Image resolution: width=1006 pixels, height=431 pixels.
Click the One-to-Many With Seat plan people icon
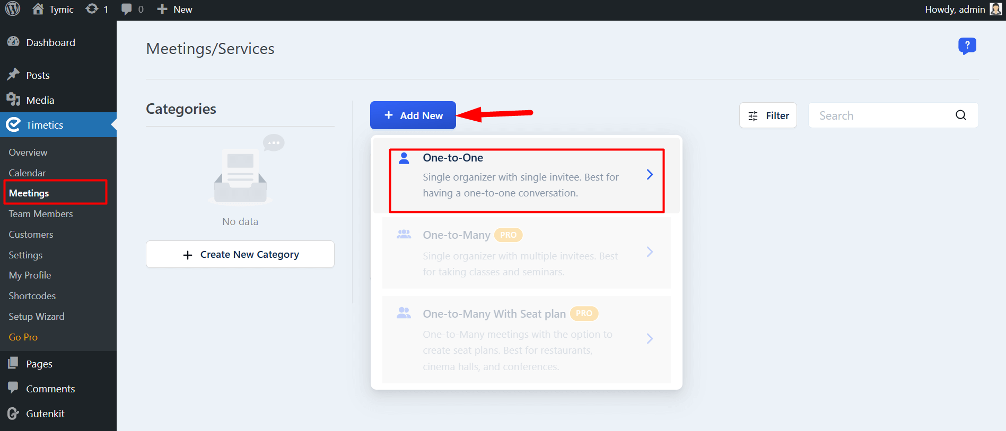tap(404, 313)
